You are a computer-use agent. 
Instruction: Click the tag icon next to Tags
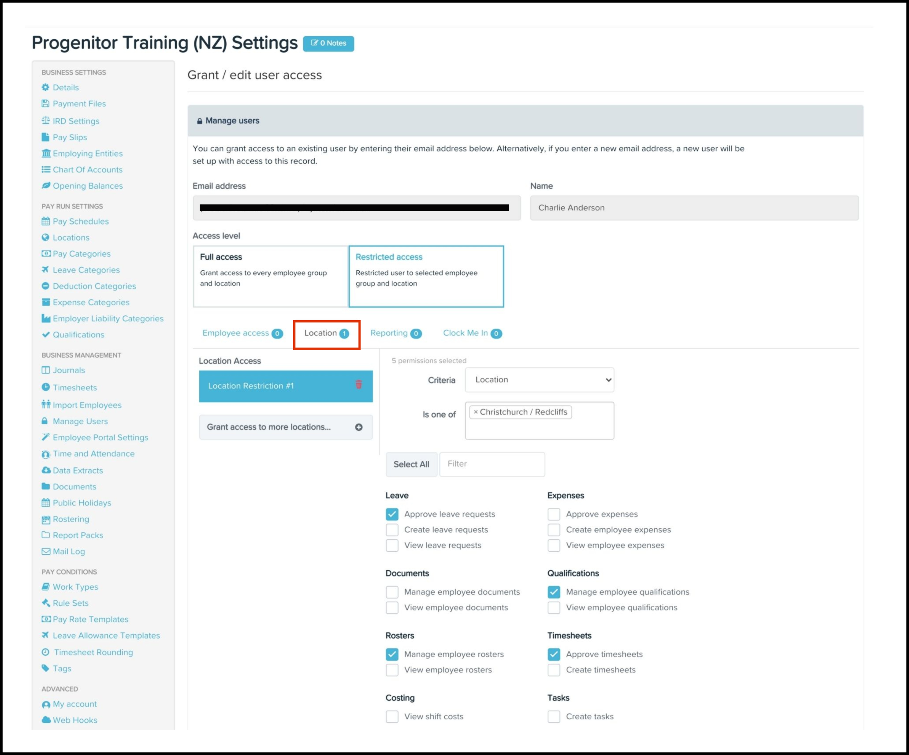[45, 668]
